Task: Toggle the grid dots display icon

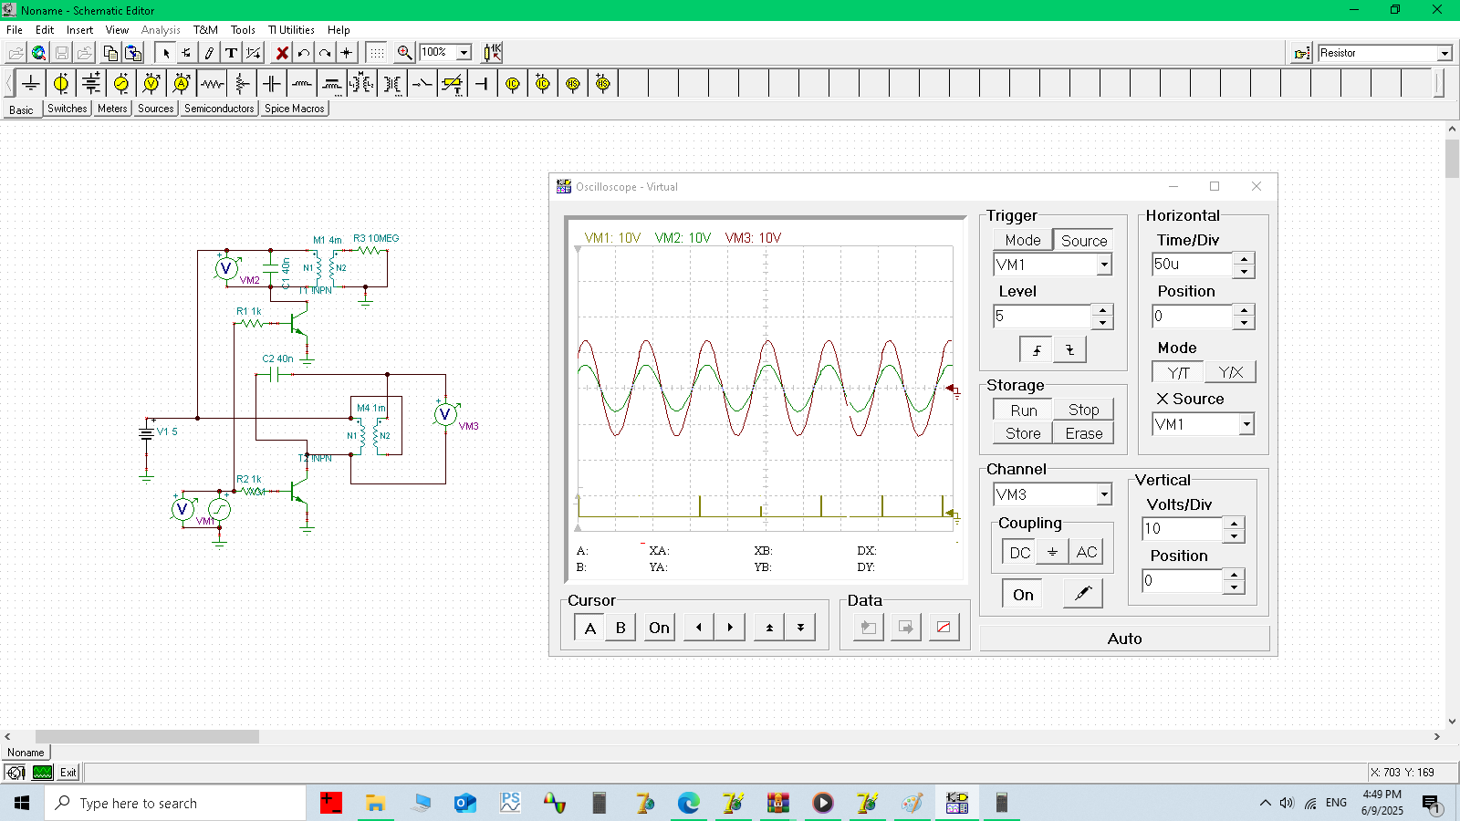Action: 377,53
